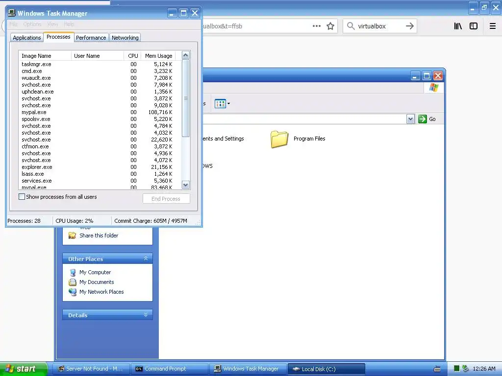The image size is (502, 376).
Task: Switch to Windows Task Manager taskbar item
Action: point(248,369)
